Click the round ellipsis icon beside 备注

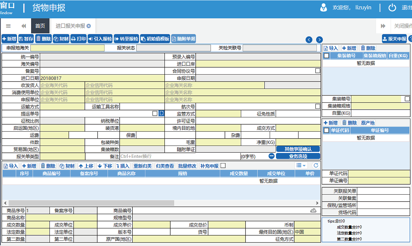click(272, 156)
